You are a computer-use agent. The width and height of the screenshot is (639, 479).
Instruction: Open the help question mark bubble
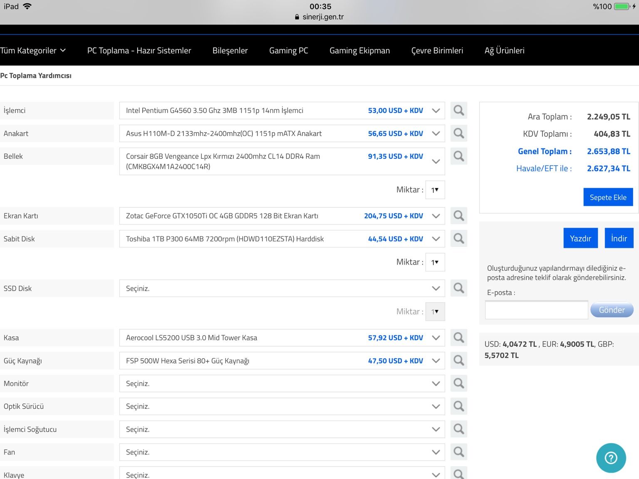coord(611,458)
